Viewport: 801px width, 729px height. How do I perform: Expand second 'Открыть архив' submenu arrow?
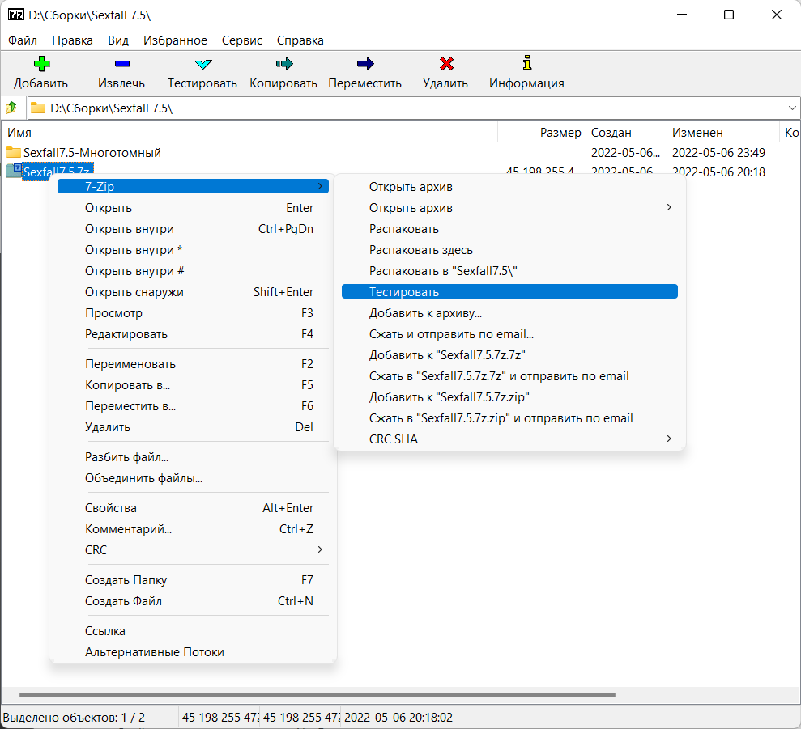[668, 208]
